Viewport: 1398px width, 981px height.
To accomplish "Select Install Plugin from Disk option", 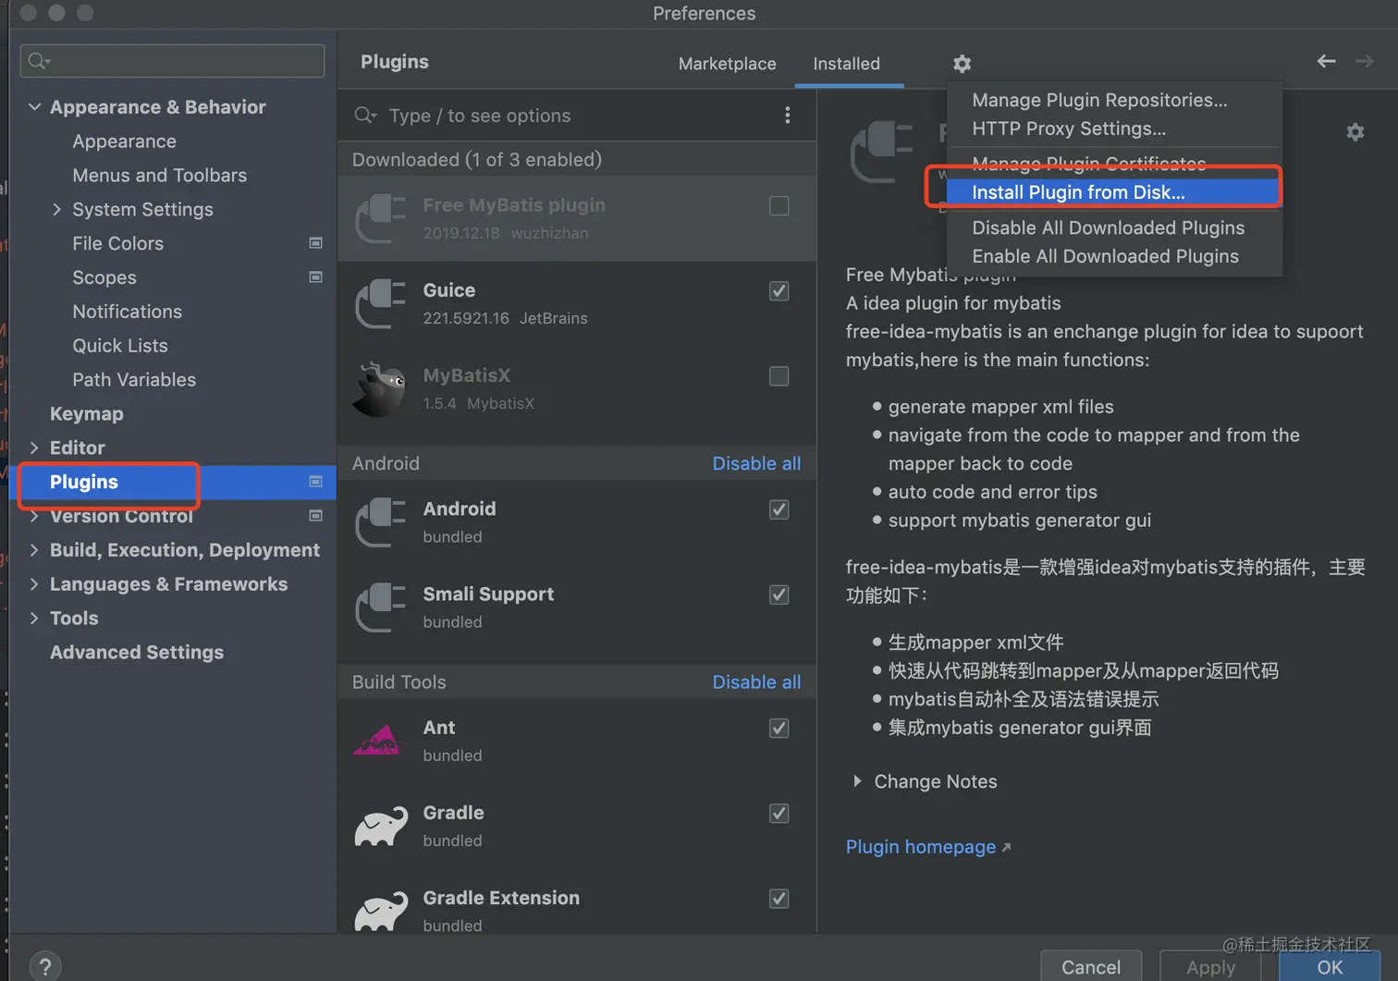I will click(x=1114, y=192).
